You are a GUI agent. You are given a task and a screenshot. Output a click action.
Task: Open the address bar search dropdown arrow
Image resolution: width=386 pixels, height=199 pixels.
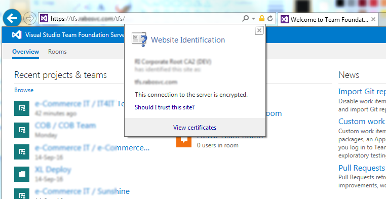pos(253,18)
